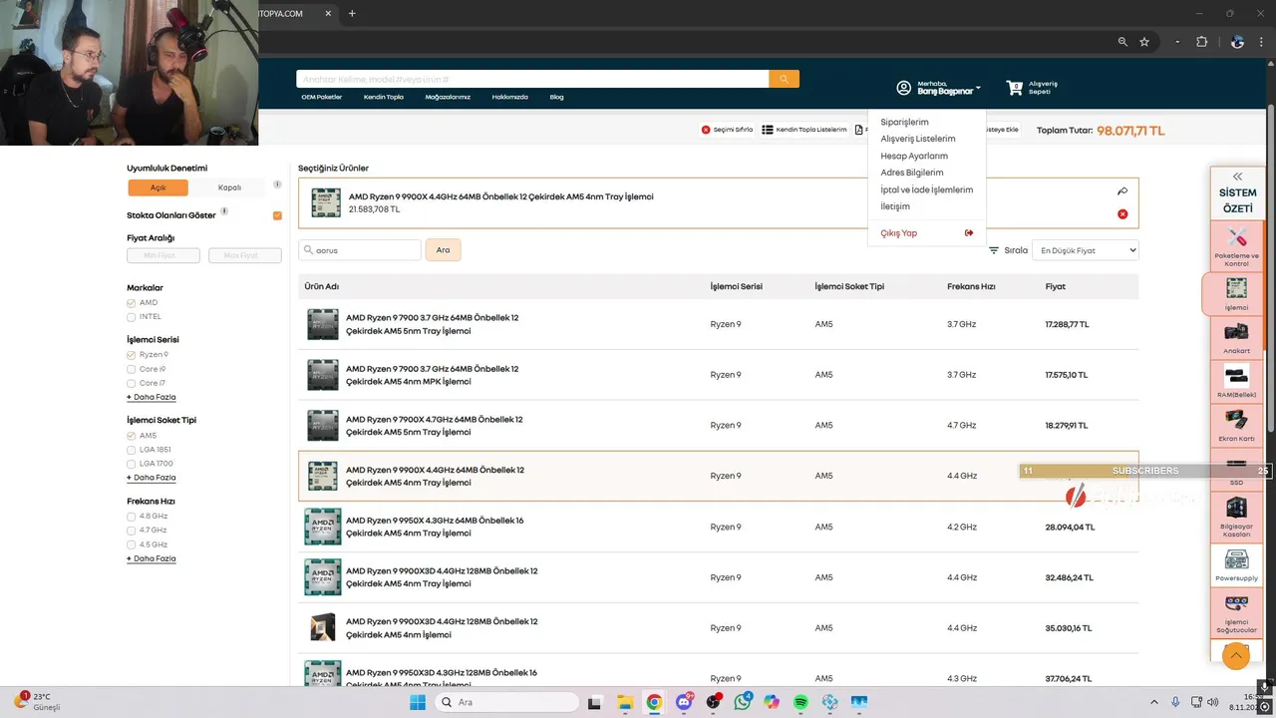Open Bilgisayar Kasaları category
Image resolution: width=1276 pixels, height=718 pixels.
[x=1237, y=516]
